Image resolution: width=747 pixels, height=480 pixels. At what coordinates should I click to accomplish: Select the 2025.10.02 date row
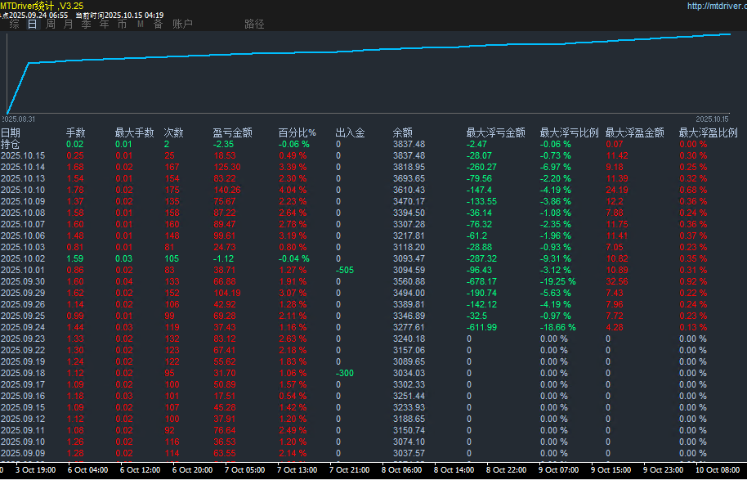point(23,258)
